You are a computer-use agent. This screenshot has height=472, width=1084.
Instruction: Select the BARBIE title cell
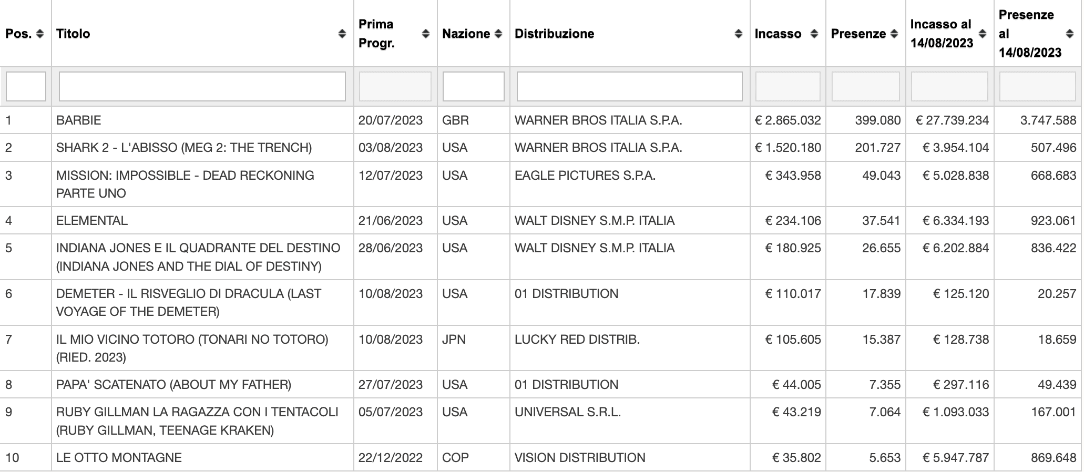click(79, 120)
